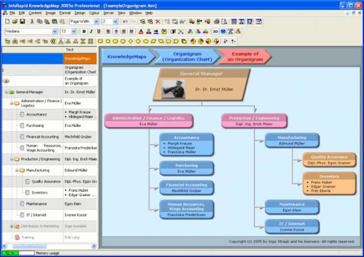Toggle the 3D display button
Image resolution: width=364 pixels, height=257 pixels.
(x=215, y=32)
